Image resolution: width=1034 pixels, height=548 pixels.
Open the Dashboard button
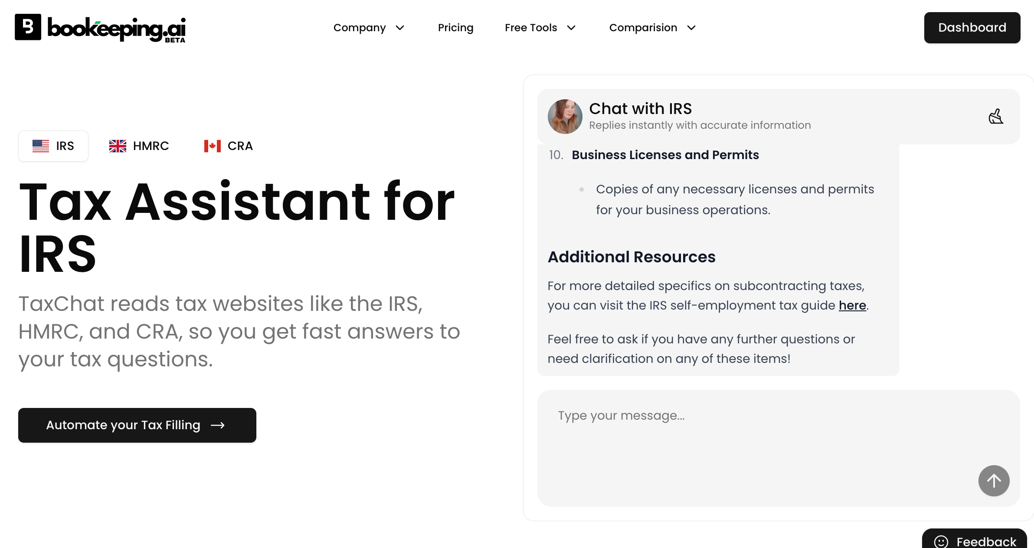tap(972, 28)
